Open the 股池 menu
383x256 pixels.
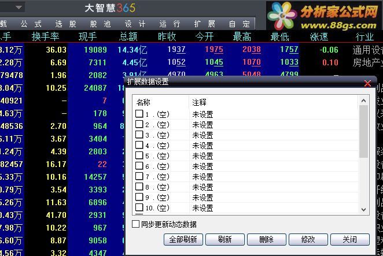tap(101, 24)
